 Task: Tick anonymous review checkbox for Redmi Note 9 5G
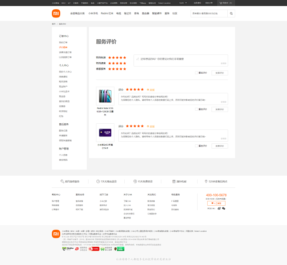[x=196, y=109]
